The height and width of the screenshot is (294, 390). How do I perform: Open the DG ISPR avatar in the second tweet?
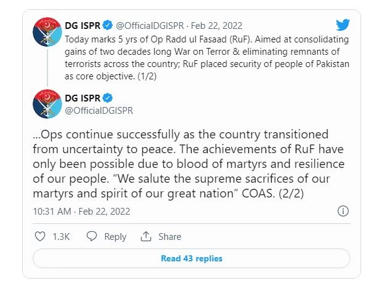click(x=47, y=103)
